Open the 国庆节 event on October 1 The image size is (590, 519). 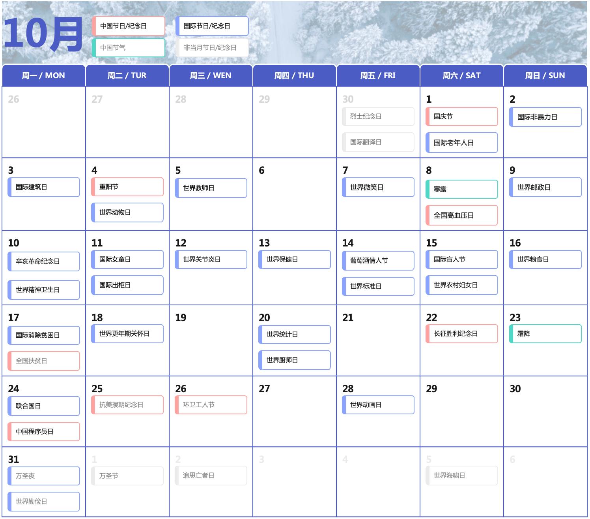pyautogui.click(x=462, y=117)
